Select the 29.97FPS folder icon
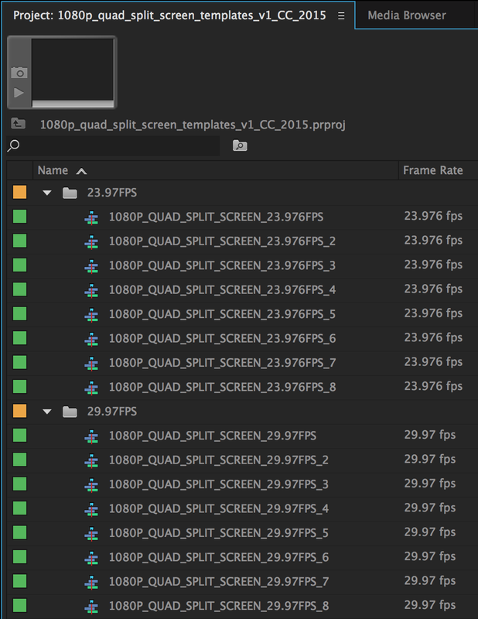 (x=70, y=412)
